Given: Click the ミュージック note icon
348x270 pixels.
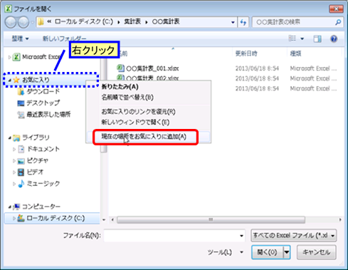Looking at the screenshot, I should click(21, 184).
